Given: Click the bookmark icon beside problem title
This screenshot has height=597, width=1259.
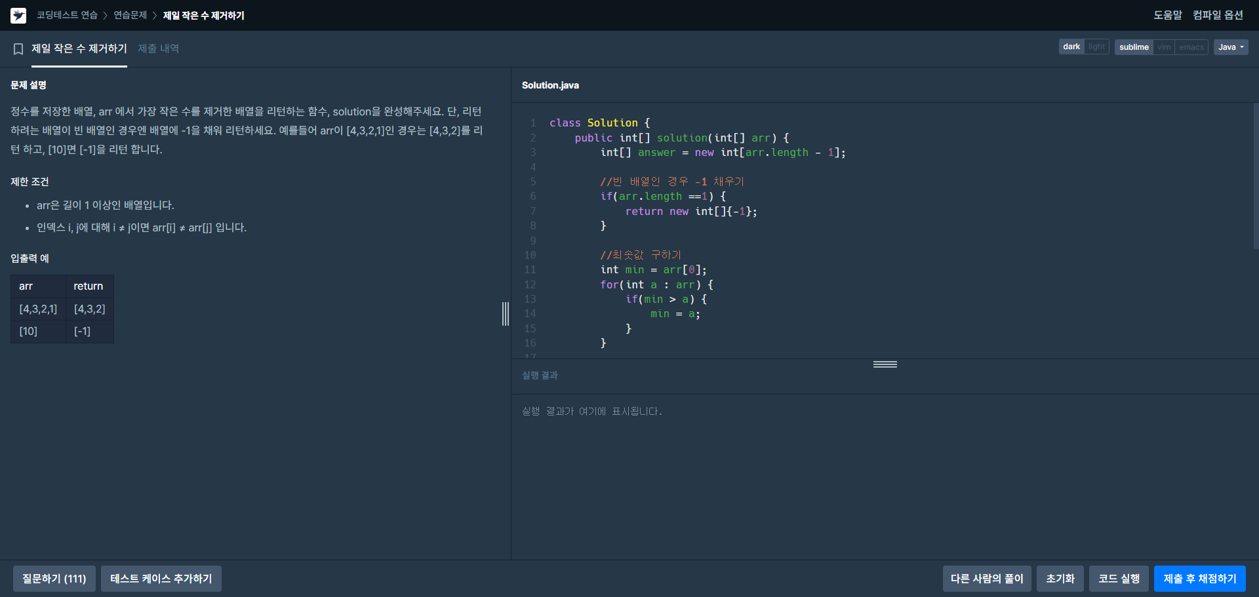Looking at the screenshot, I should pyautogui.click(x=18, y=49).
